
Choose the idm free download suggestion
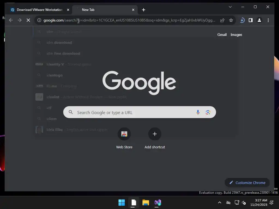(x=135, y=53)
